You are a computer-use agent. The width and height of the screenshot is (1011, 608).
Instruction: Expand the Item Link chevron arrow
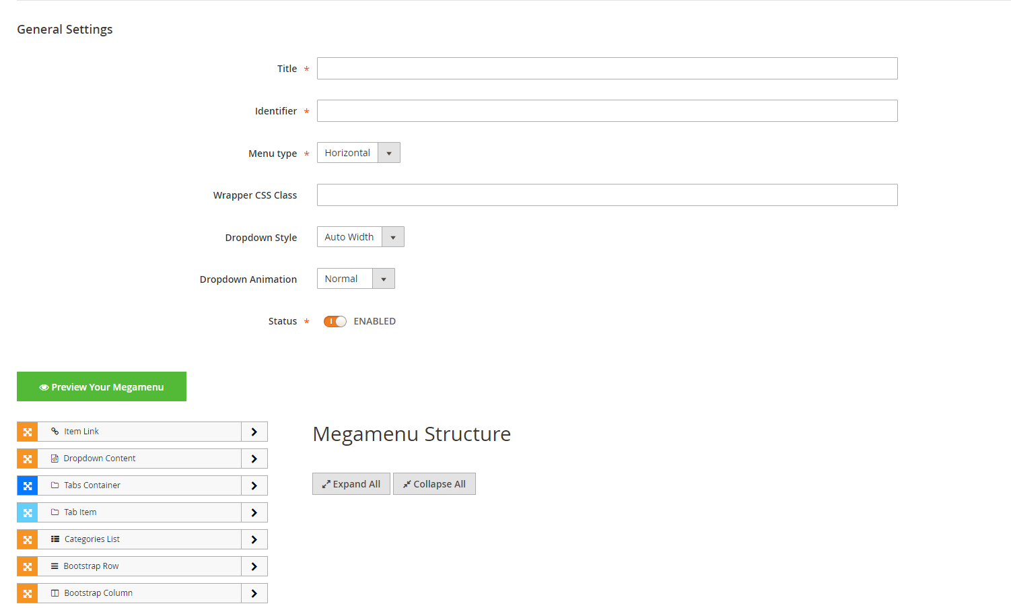click(x=254, y=432)
